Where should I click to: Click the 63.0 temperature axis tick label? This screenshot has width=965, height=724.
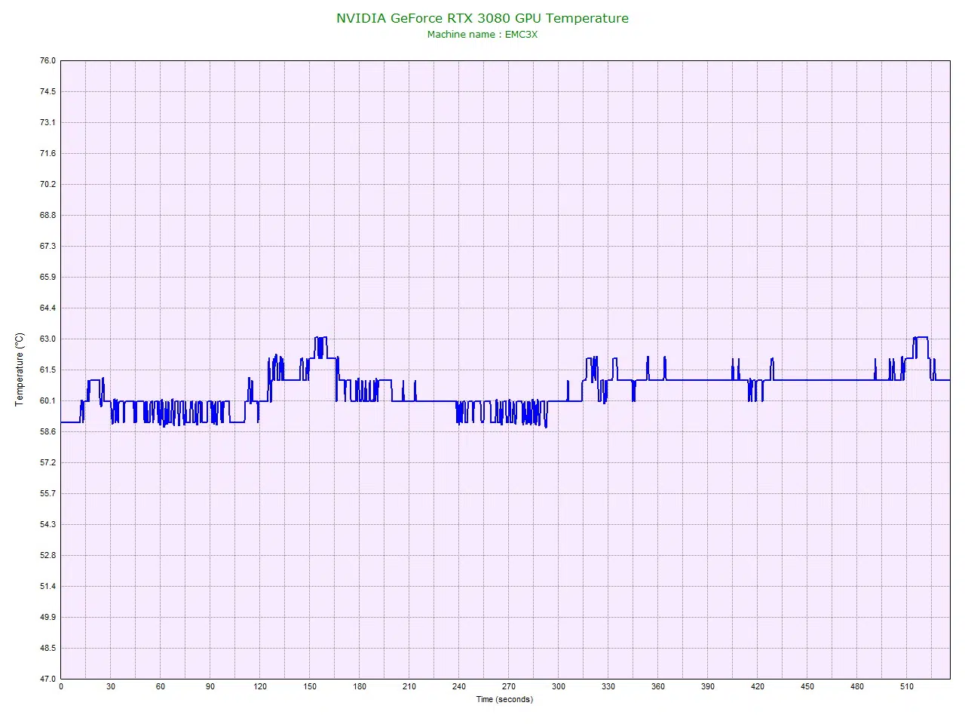[x=47, y=339]
